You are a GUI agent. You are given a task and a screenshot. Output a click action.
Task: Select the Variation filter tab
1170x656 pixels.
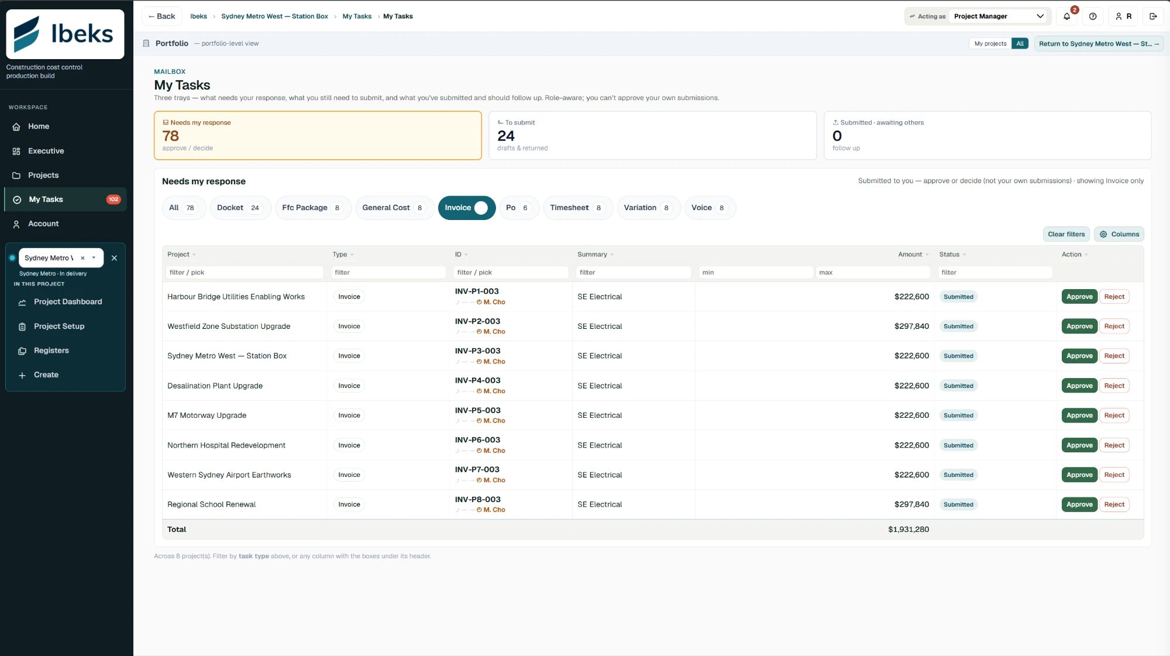[649, 208]
